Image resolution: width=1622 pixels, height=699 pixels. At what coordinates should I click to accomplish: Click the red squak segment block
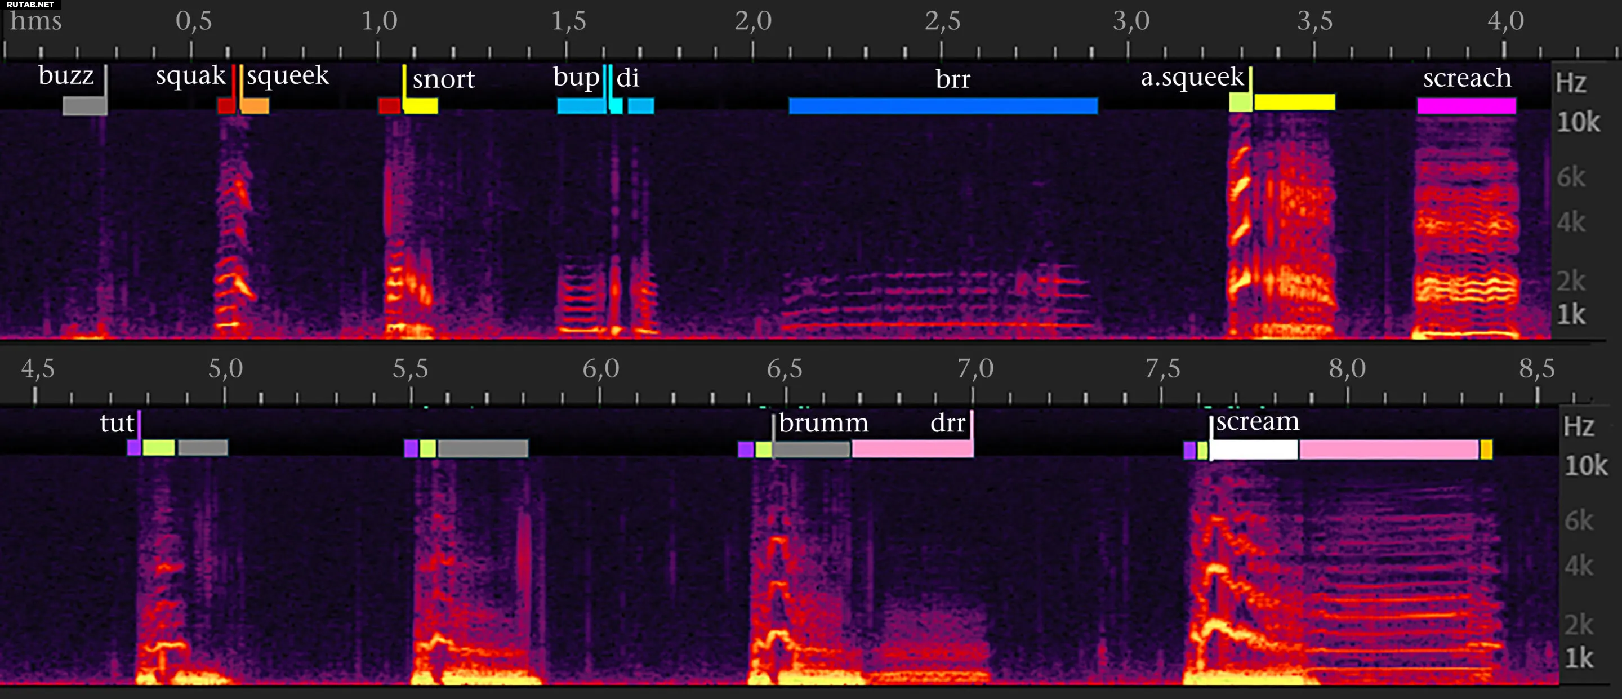(x=225, y=106)
